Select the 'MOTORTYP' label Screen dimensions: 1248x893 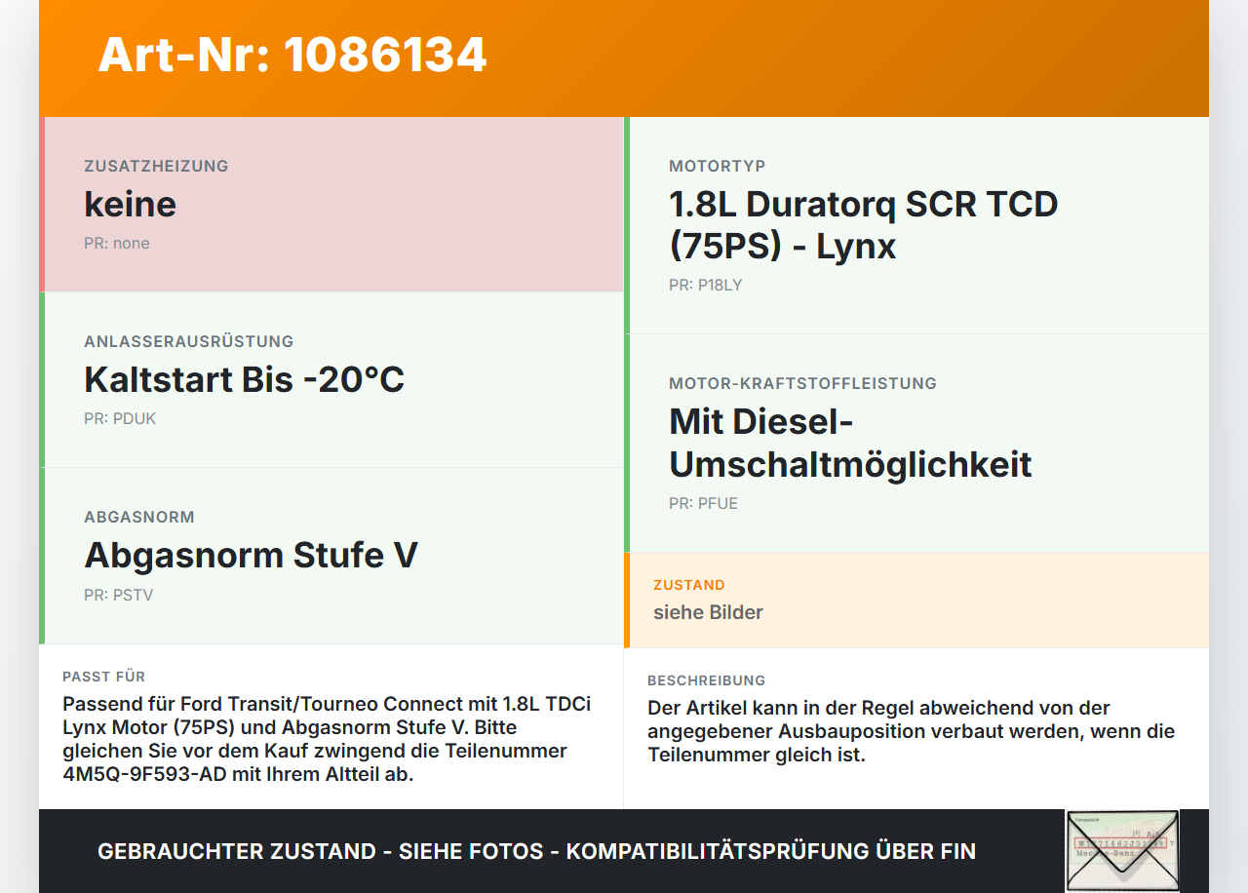718,166
